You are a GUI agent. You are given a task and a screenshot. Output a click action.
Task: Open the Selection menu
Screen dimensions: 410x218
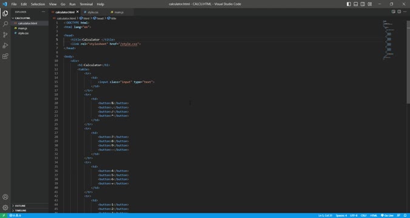[38, 4]
